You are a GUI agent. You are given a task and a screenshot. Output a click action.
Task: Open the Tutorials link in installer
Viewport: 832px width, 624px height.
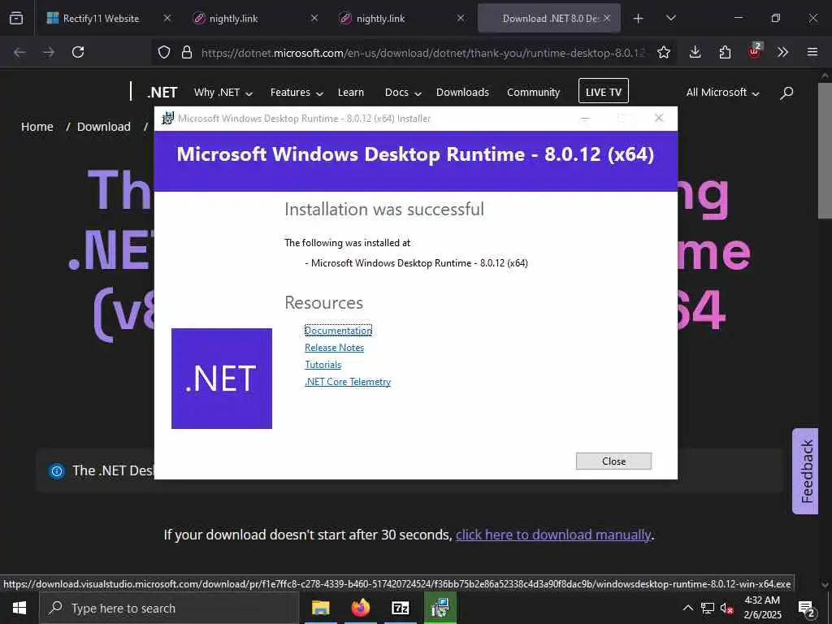coord(323,365)
